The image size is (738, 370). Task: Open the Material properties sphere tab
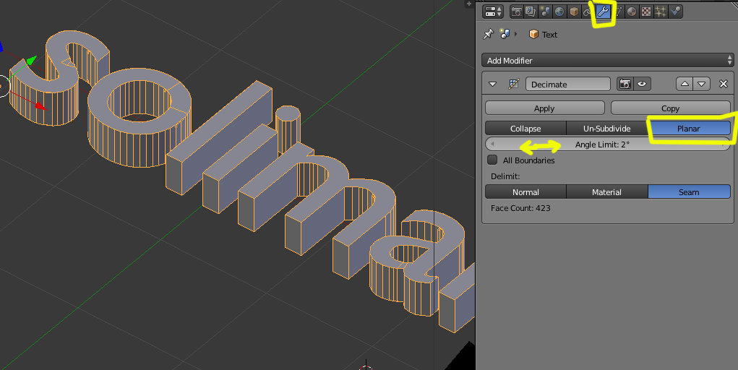(x=632, y=12)
